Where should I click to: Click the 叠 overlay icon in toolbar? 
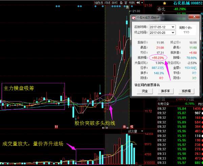click(121, 3)
